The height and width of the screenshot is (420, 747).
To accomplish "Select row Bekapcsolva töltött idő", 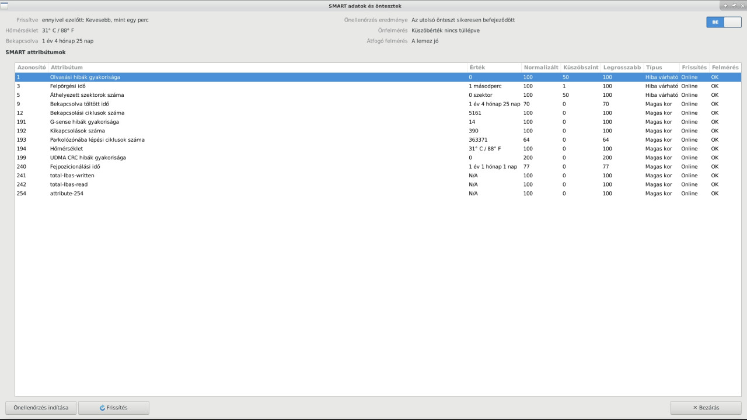I will coord(378,104).
